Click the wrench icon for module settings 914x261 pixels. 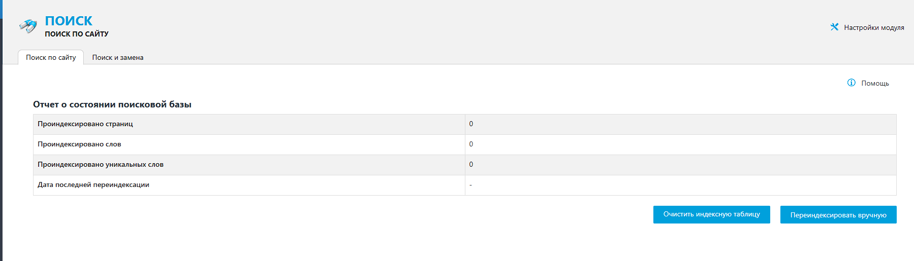(x=834, y=27)
